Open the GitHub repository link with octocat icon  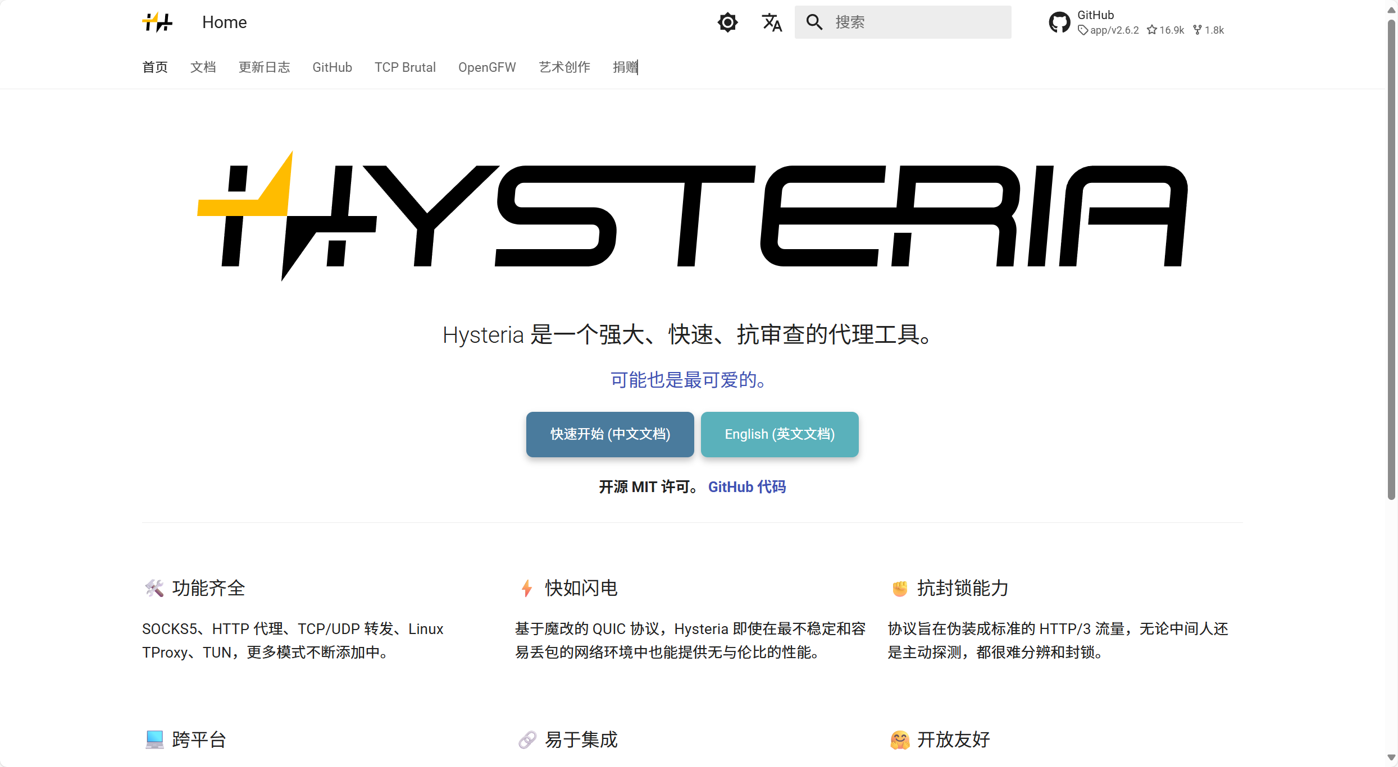(x=1137, y=22)
